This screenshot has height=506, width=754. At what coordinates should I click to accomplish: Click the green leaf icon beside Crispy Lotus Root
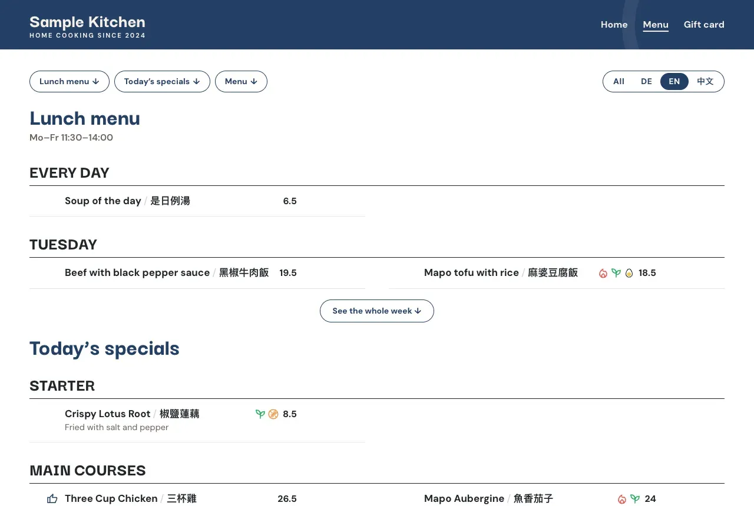(260, 414)
